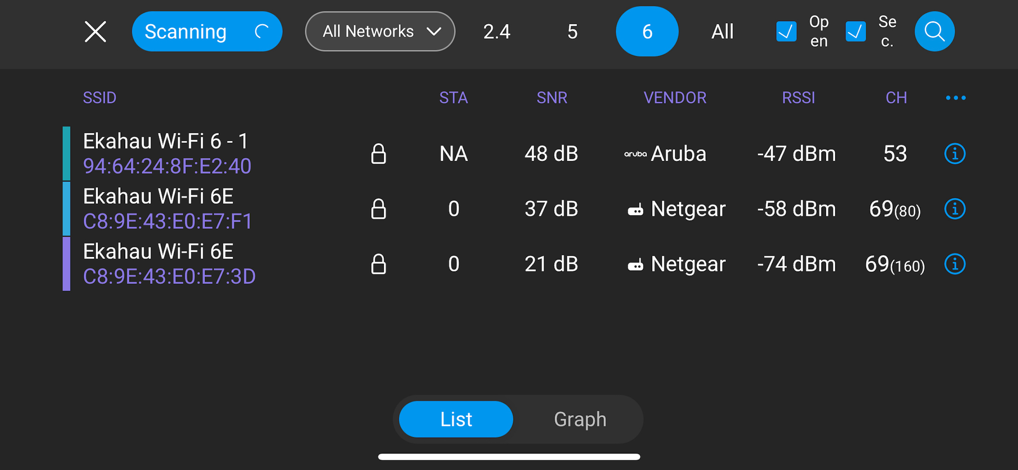Close the scanner view with the X
The width and height of the screenshot is (1018, 470).
pos(95,31)
